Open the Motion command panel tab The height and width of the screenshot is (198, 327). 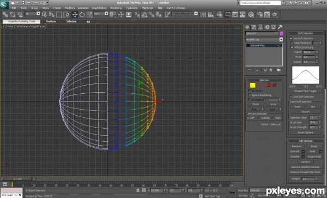(x=267, y=27)
